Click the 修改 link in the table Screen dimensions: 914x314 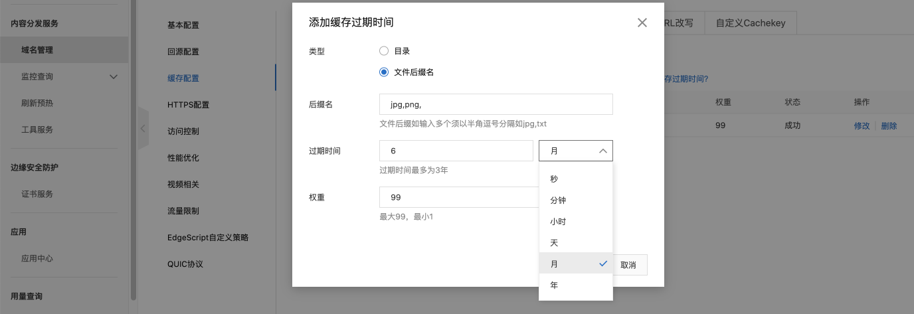tap(862, 125)
